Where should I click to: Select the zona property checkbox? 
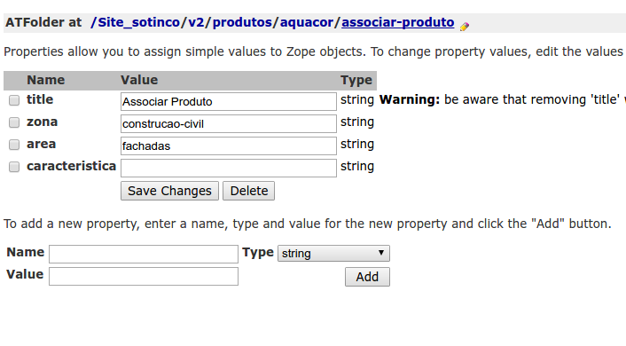(14, 122)
